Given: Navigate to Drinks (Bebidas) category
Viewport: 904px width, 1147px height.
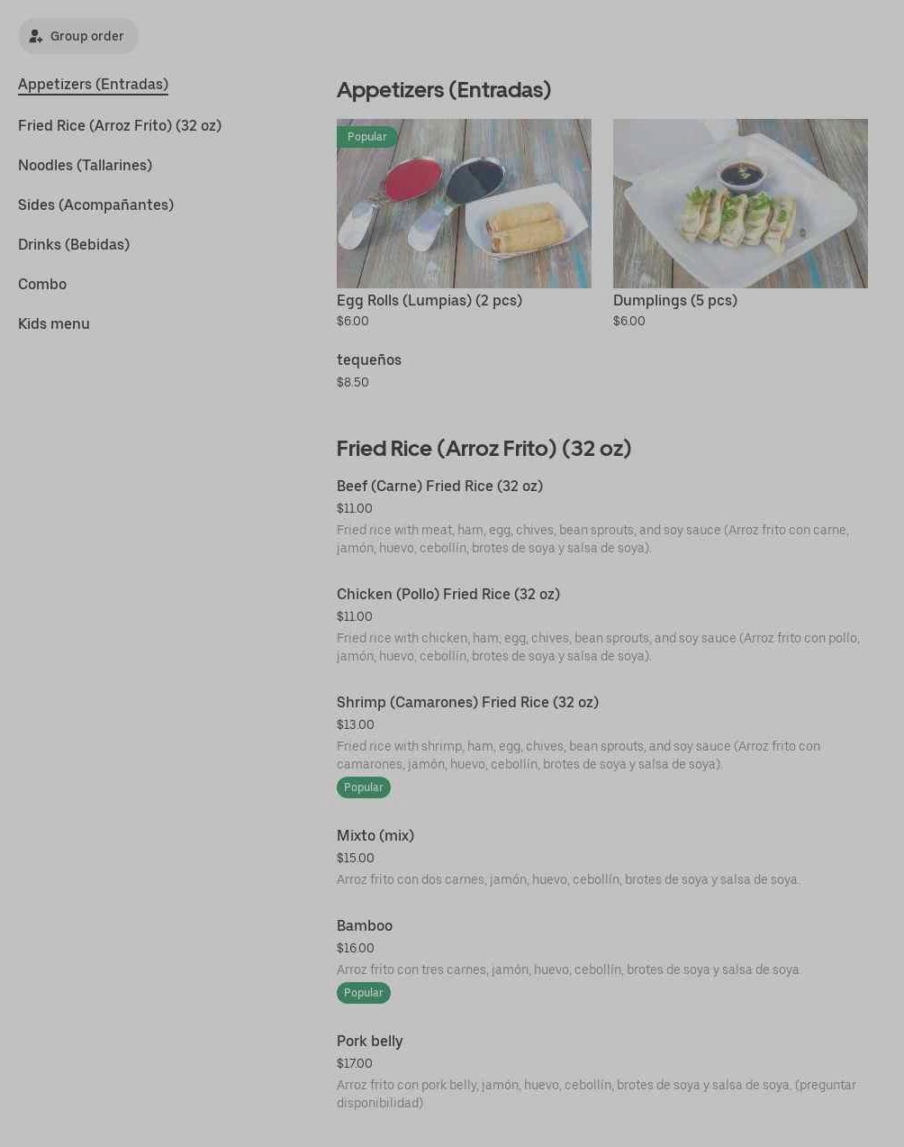Looking at the screenshot, I should click(x=74, y=245).
